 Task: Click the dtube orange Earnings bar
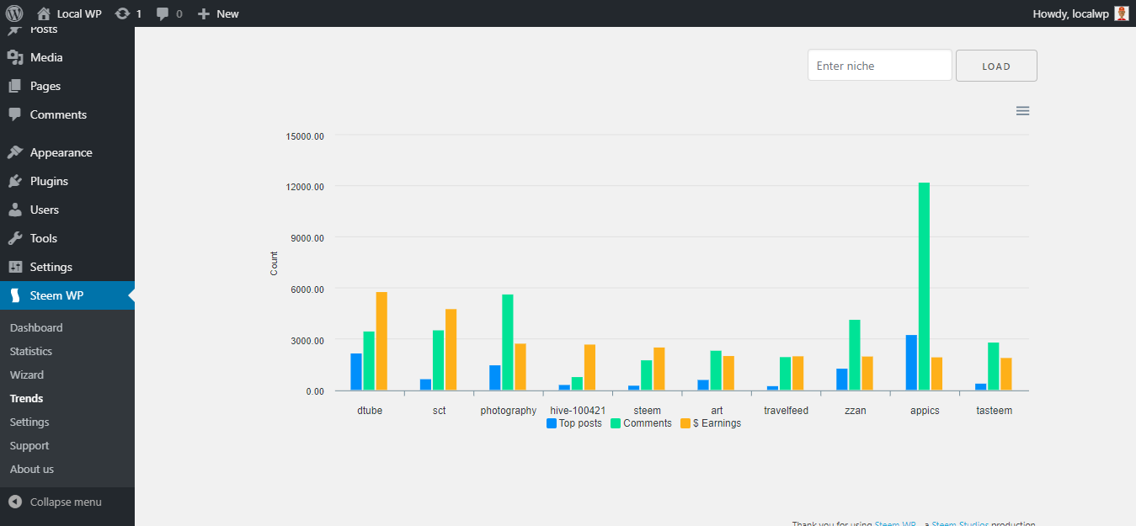point(381,341)
